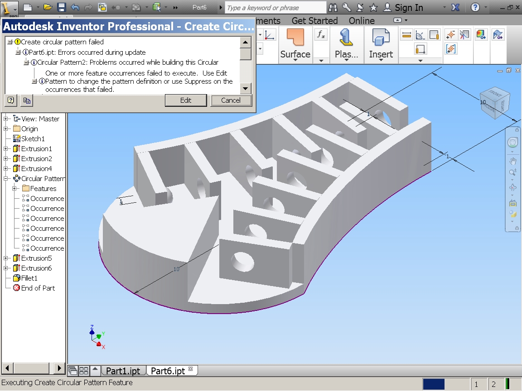Click the keyword search input field
This screenshot has height=391, width=522.
click(275, 7)
